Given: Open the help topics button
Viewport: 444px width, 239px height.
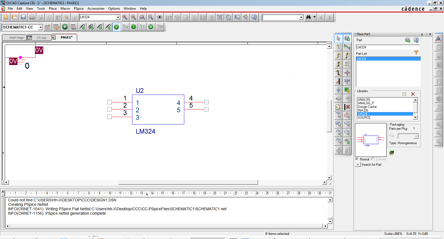Looking at the screenshot, I should (x=254, y=17).
